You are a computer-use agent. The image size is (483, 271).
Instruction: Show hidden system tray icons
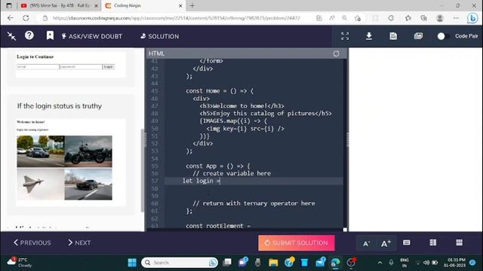380,263
